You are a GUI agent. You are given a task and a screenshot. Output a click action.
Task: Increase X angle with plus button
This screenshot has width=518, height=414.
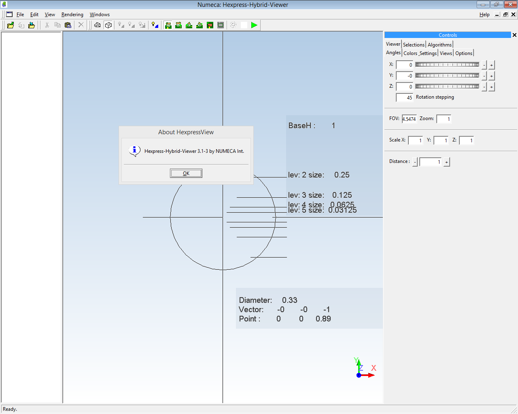point(491,65)
